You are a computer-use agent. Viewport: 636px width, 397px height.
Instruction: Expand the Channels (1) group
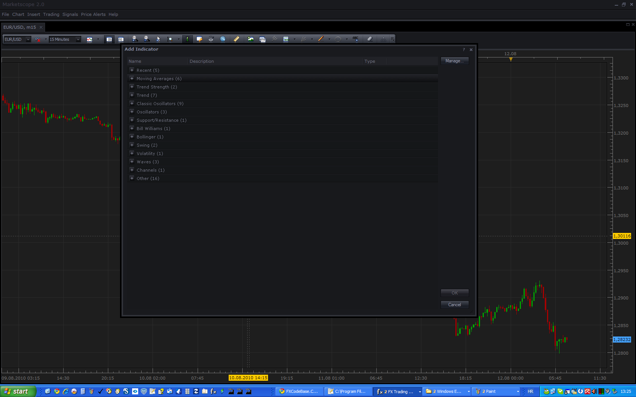click(132, 170)
